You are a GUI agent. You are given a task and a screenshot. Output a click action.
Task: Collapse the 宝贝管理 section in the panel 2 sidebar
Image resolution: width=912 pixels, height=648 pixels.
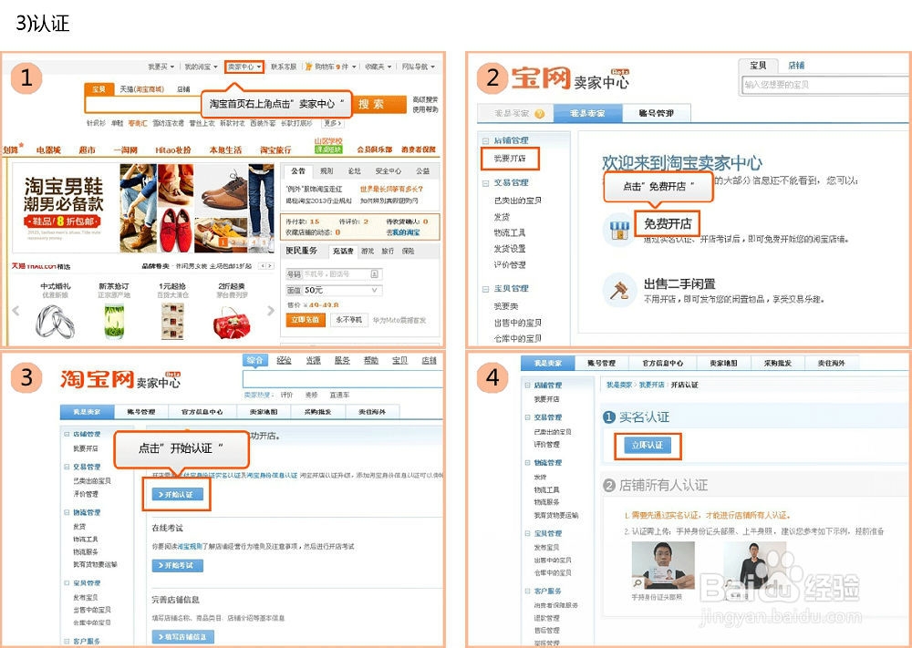[x=486, y=288]
